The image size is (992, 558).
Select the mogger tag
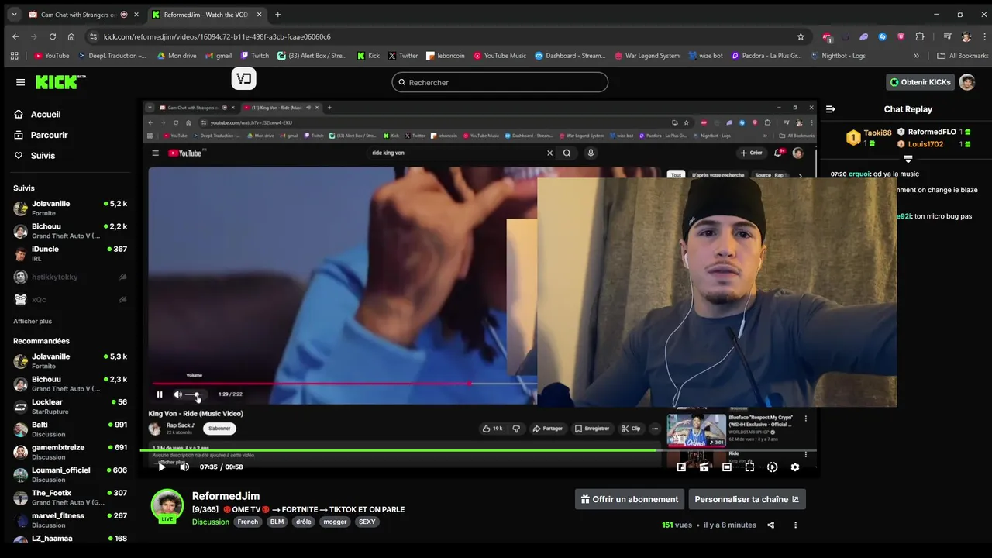click(335, 522)
